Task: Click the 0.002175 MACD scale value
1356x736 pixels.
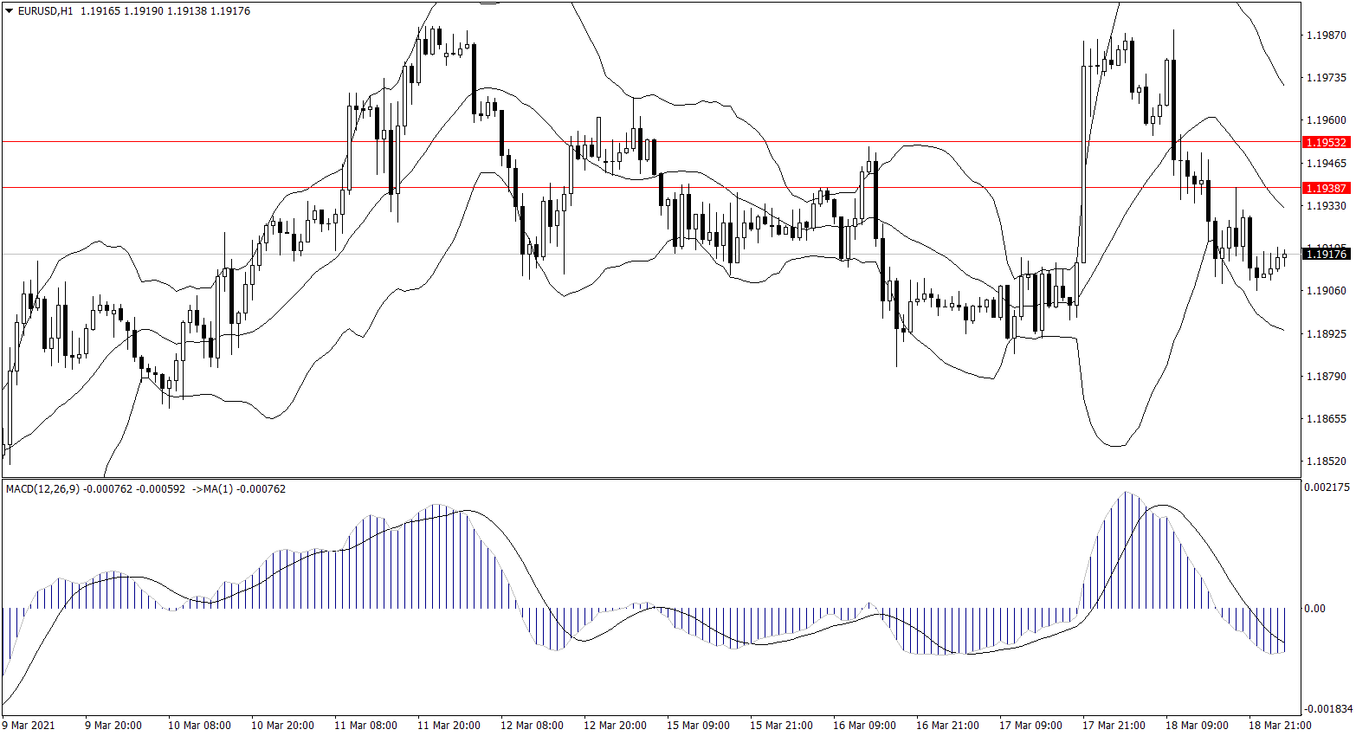Action: pyautogui.click(x=1326, y=487)
